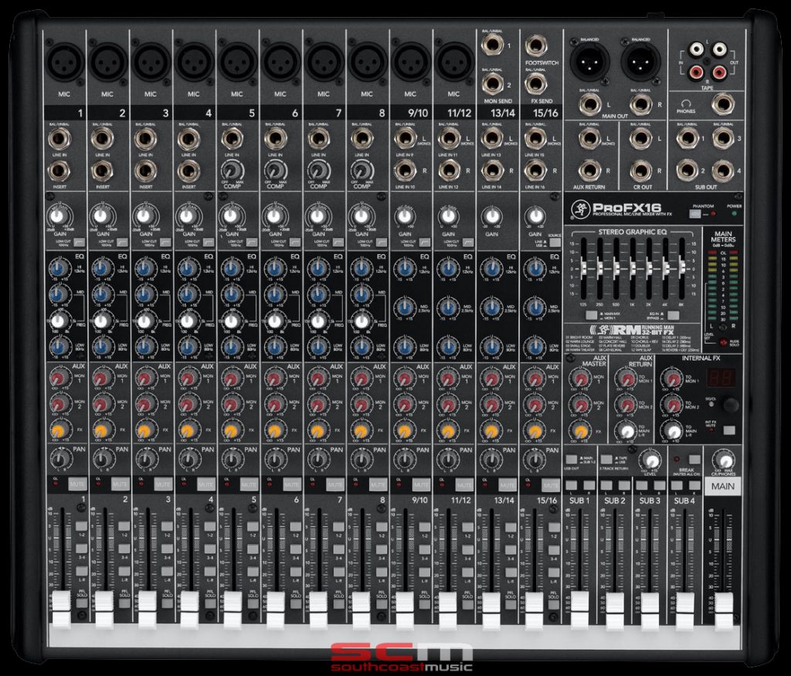This screenshot has width=791, height=676.
Task: Click the CR/PHONES level knob
Action: pos(724,459)
